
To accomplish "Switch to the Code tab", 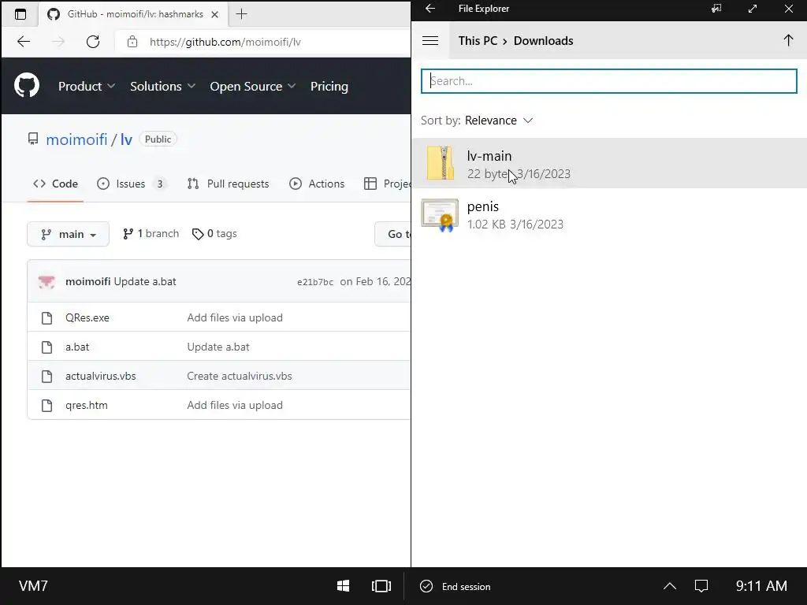I will pyautogui.click(x=56, y=184).
